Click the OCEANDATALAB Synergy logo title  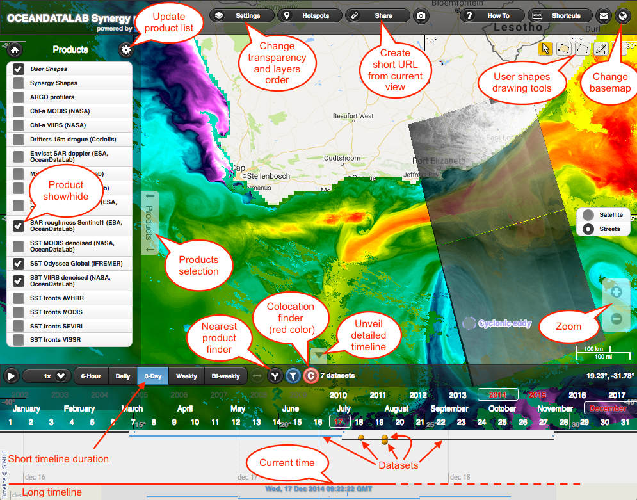pos(69,19)
